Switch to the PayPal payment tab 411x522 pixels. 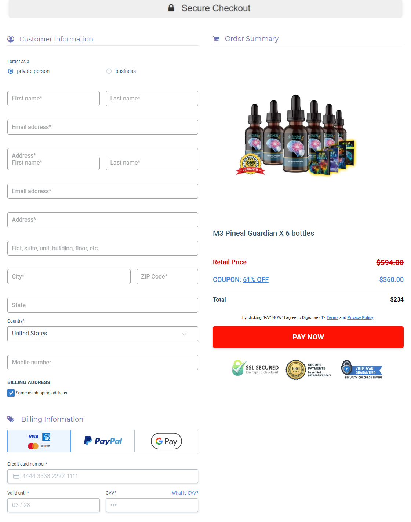[103, 441]
